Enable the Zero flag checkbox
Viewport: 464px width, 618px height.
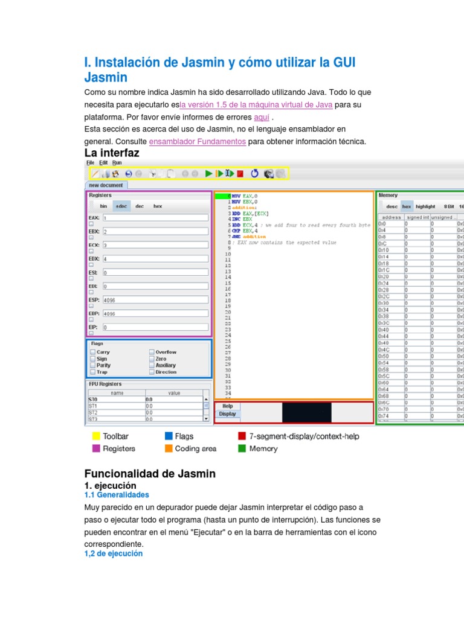tap(152, 358)
